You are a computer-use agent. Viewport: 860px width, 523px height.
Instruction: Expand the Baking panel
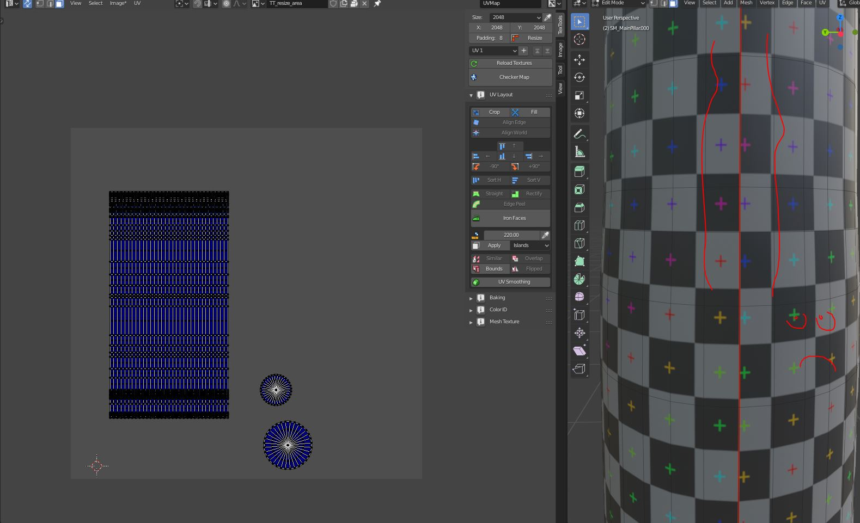coord(471,298)
